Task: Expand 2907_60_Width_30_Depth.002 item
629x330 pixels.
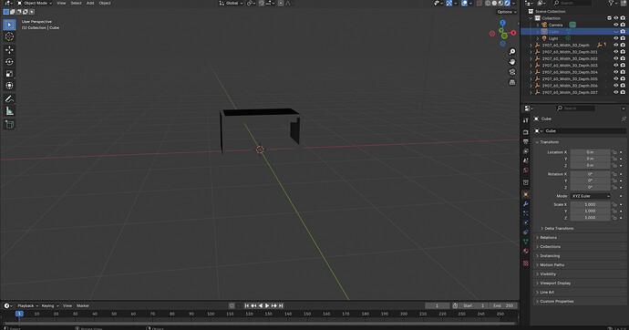Action: click(x=531, y=58)
